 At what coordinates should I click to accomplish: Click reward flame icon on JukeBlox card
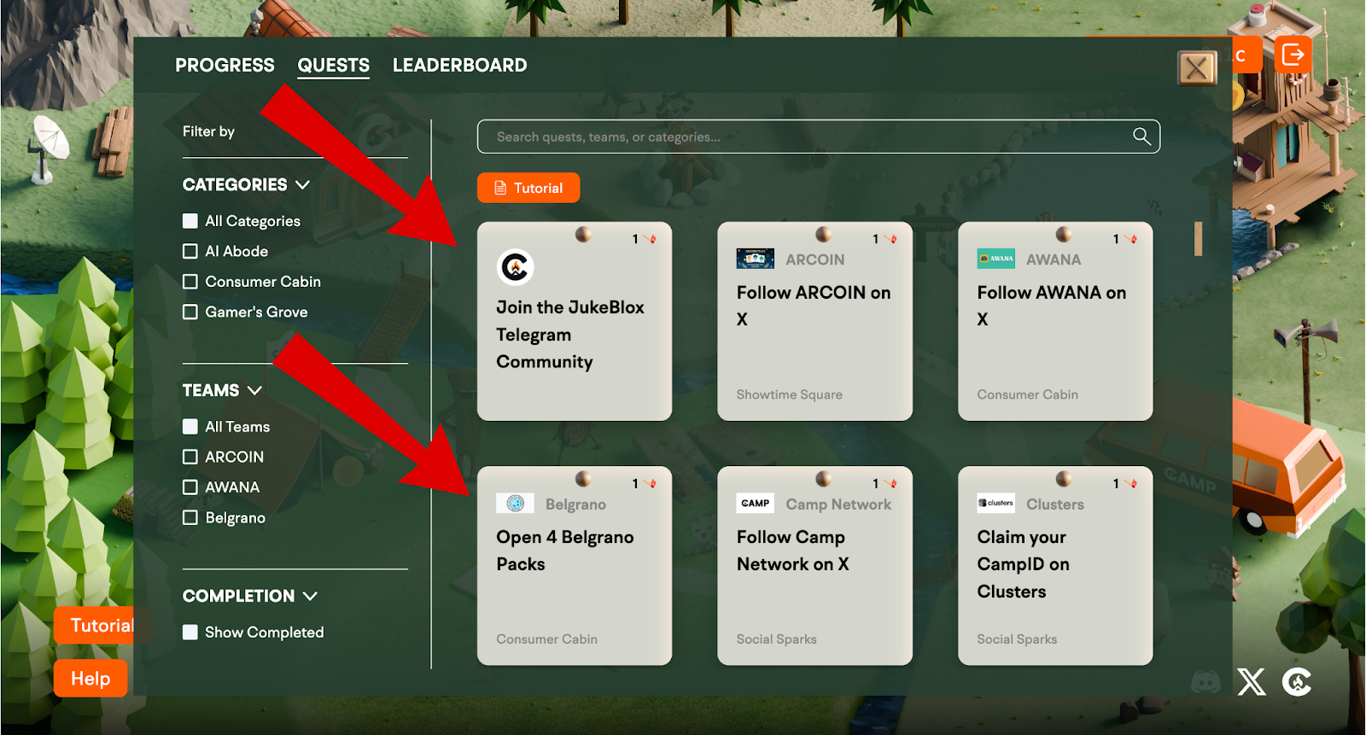651,239
